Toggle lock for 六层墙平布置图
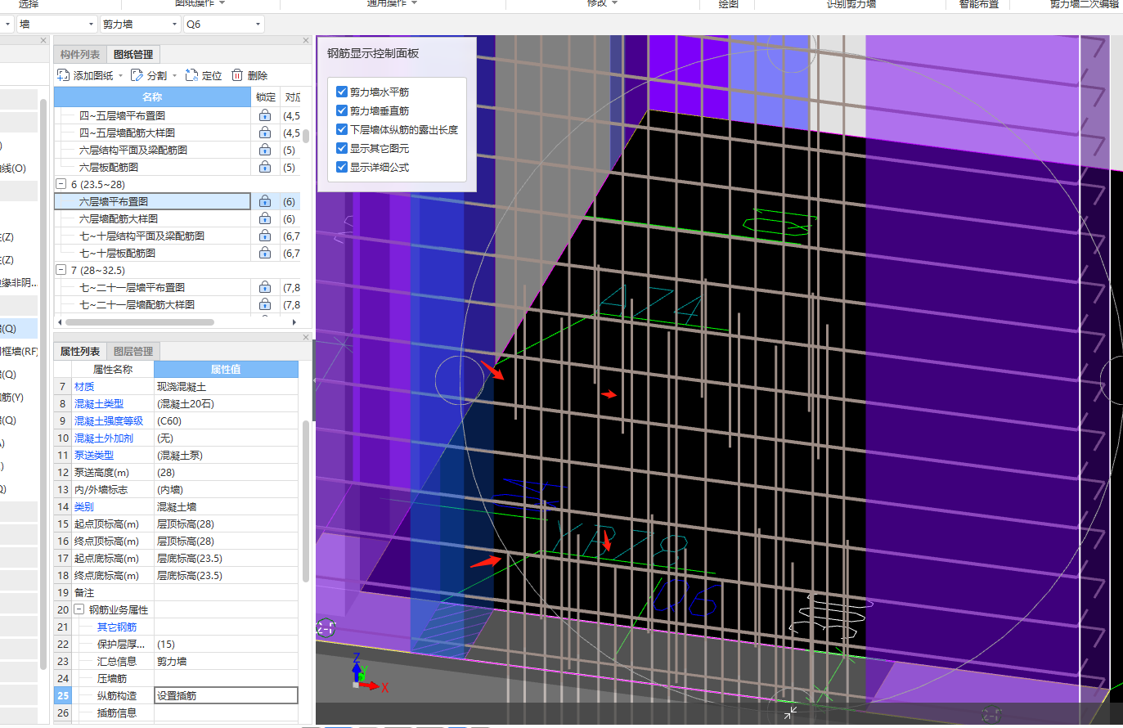This screenshot has height=728, width=1123. [x=265, y=201]
